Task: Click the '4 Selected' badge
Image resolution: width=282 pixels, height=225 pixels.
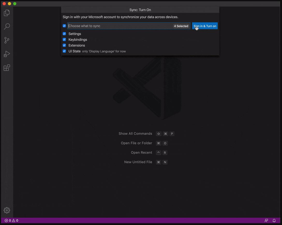Action: click(x=181, y=26)
